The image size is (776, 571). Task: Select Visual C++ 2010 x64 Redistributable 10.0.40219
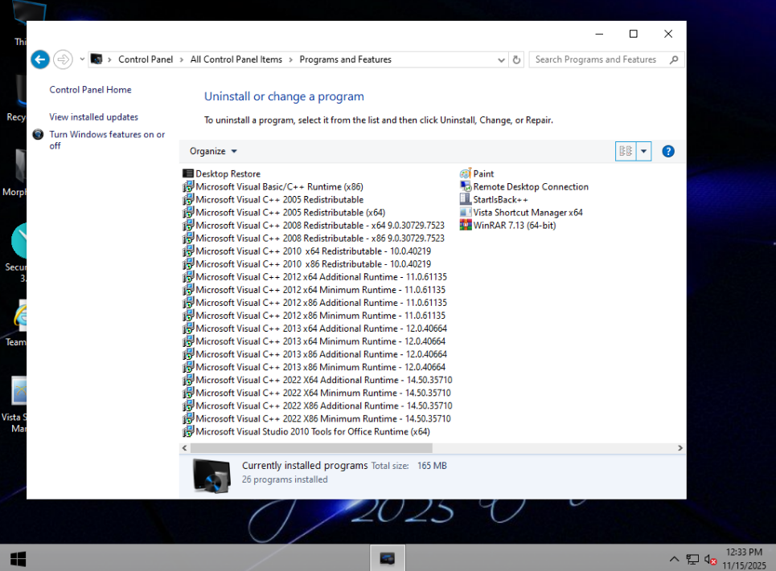coord(307,251)
